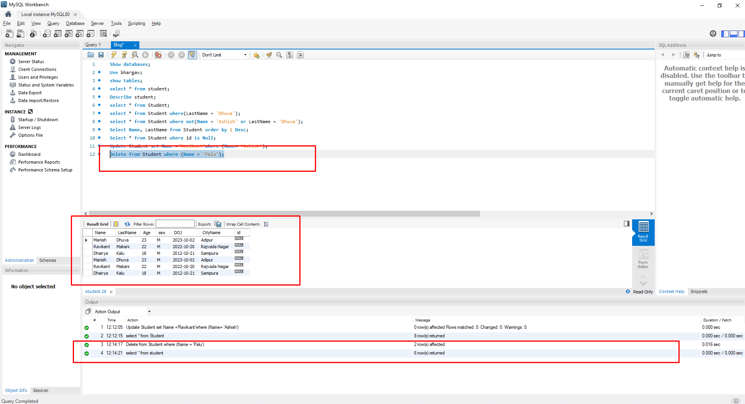Click the Beautify query broom icon
Image resolution: width=745 pixels, height=404 pixels.
pos(269,55)
